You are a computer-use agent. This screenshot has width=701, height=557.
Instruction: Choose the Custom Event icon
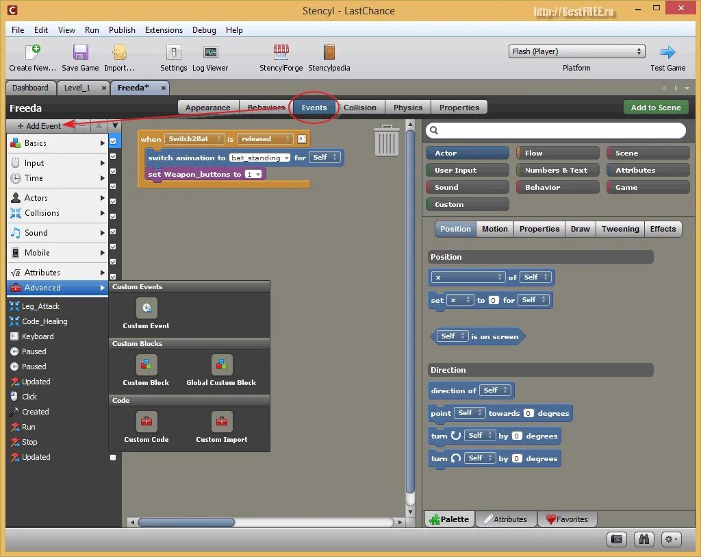[x=146, y=308]
